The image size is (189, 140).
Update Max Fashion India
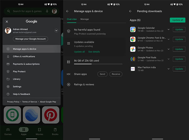[x=179, y=69]
